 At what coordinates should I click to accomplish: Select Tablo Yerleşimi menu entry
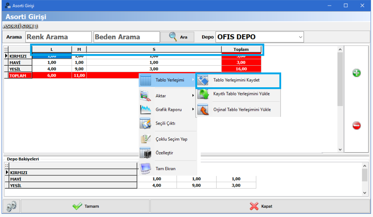coord(168,80)
